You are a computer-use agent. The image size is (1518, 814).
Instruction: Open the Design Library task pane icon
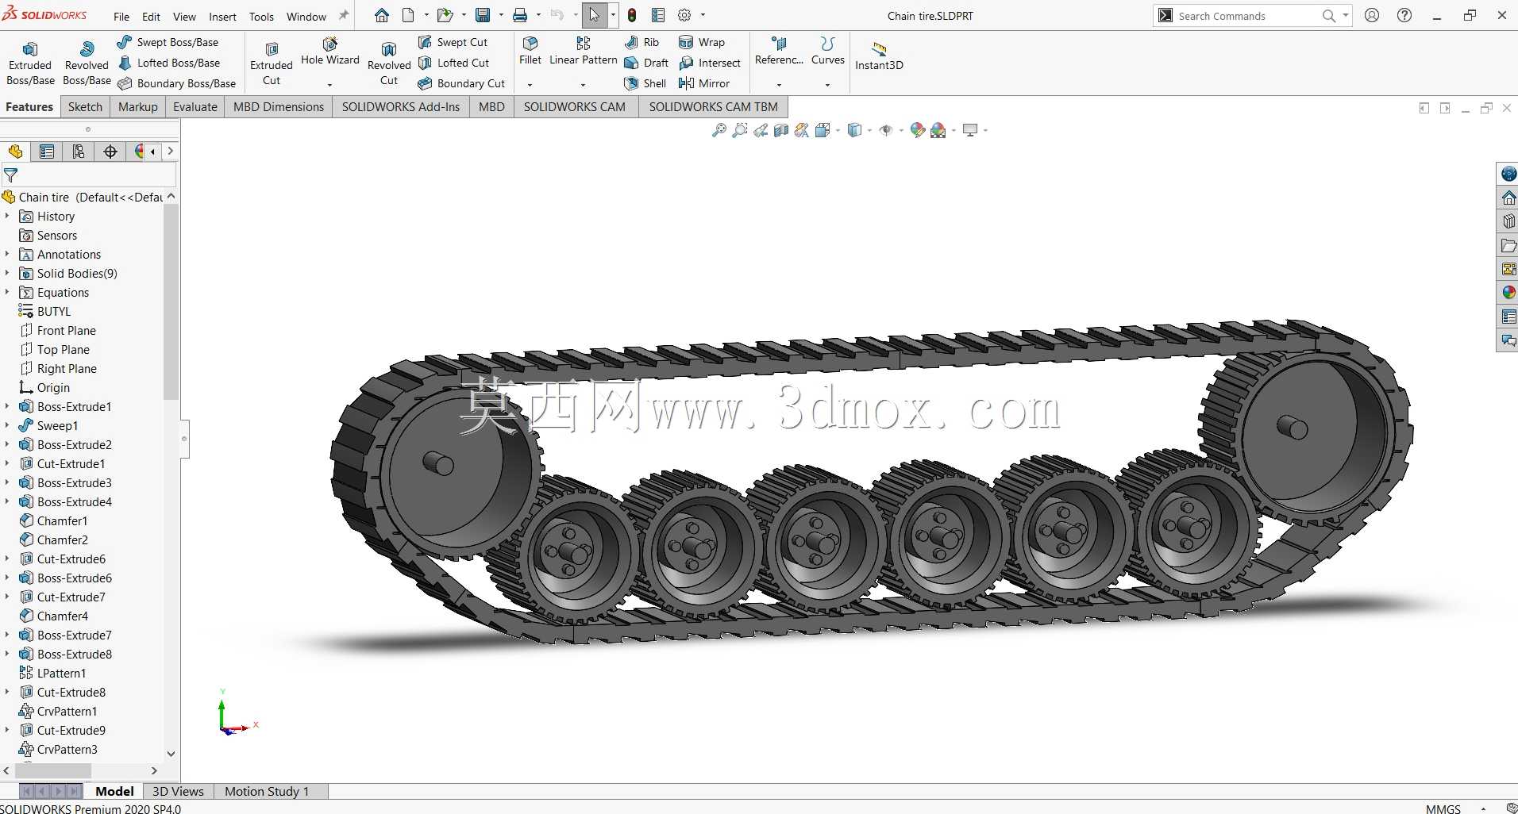(1508, 221)
